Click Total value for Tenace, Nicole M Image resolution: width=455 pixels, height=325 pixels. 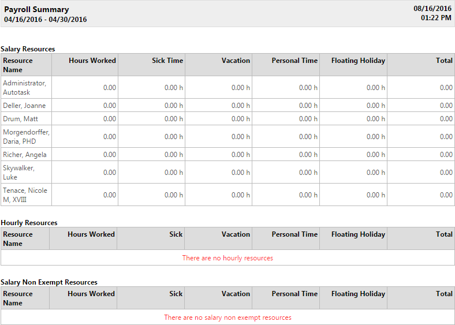[446, 195]
